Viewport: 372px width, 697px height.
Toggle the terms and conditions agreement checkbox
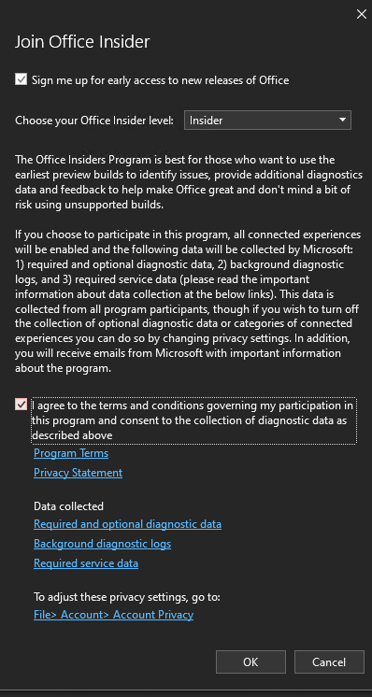[21, 405]
